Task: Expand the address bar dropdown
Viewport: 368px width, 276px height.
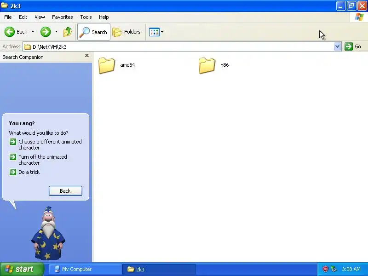Action: pyautogui.click(x=337, y=46)
